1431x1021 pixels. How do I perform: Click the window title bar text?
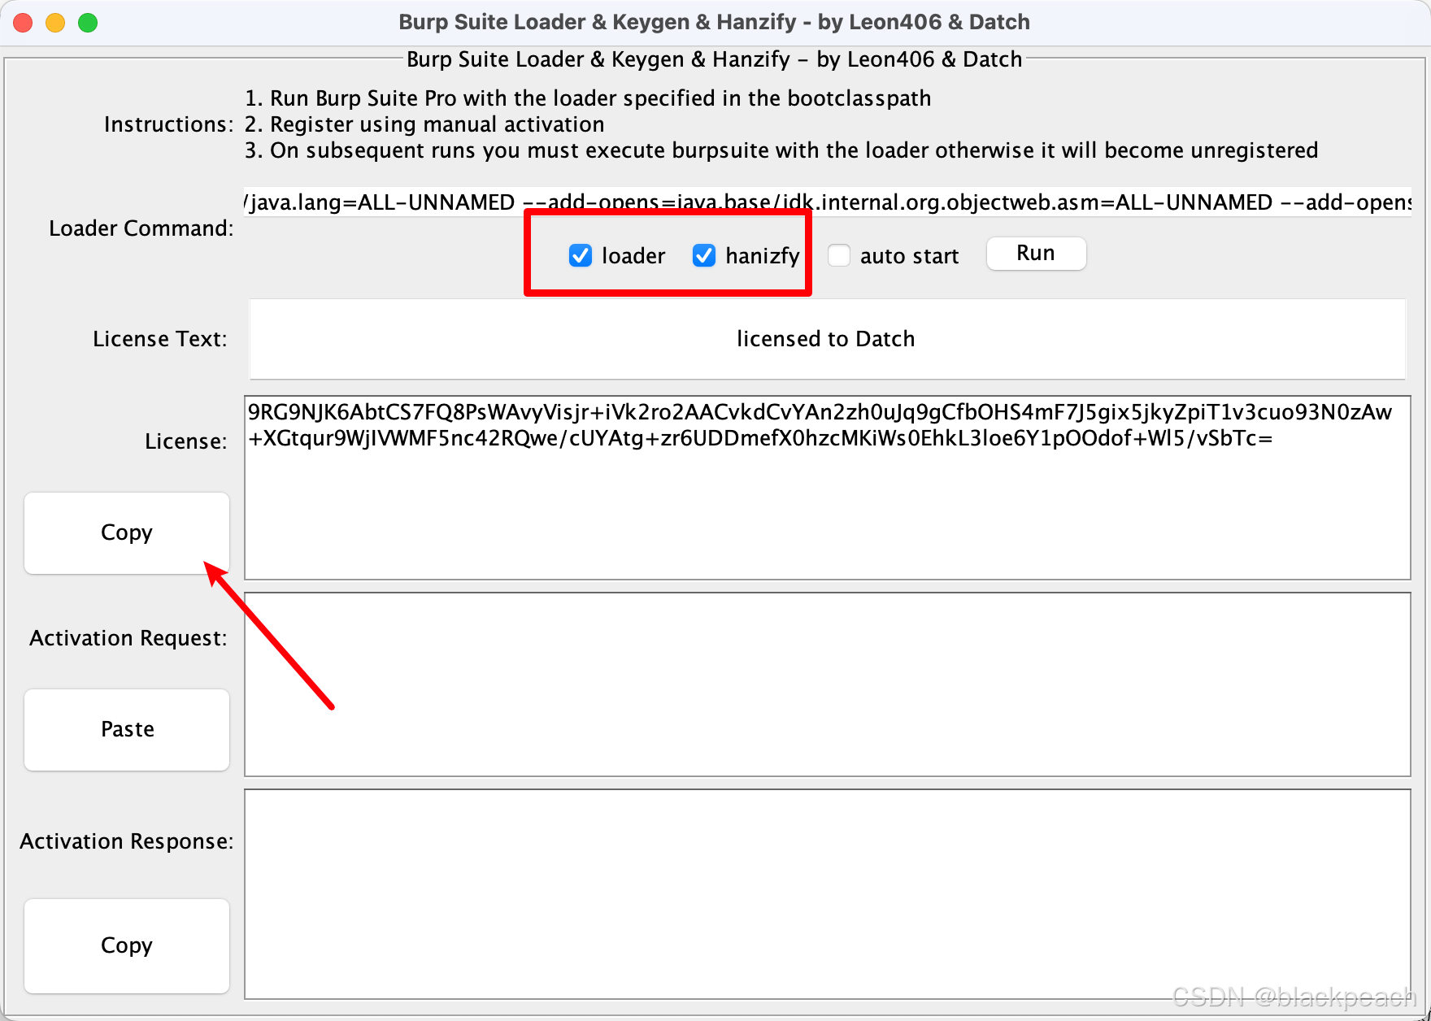[x=714, y=22]
